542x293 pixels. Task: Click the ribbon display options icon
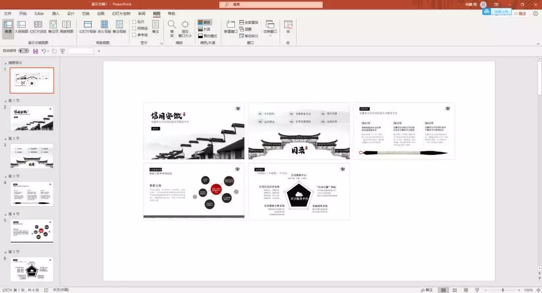point(496,5)
